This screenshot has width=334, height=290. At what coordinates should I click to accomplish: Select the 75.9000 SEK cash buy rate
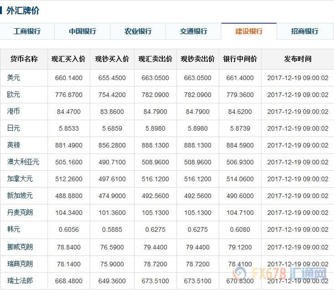click(x=112, y=264)
